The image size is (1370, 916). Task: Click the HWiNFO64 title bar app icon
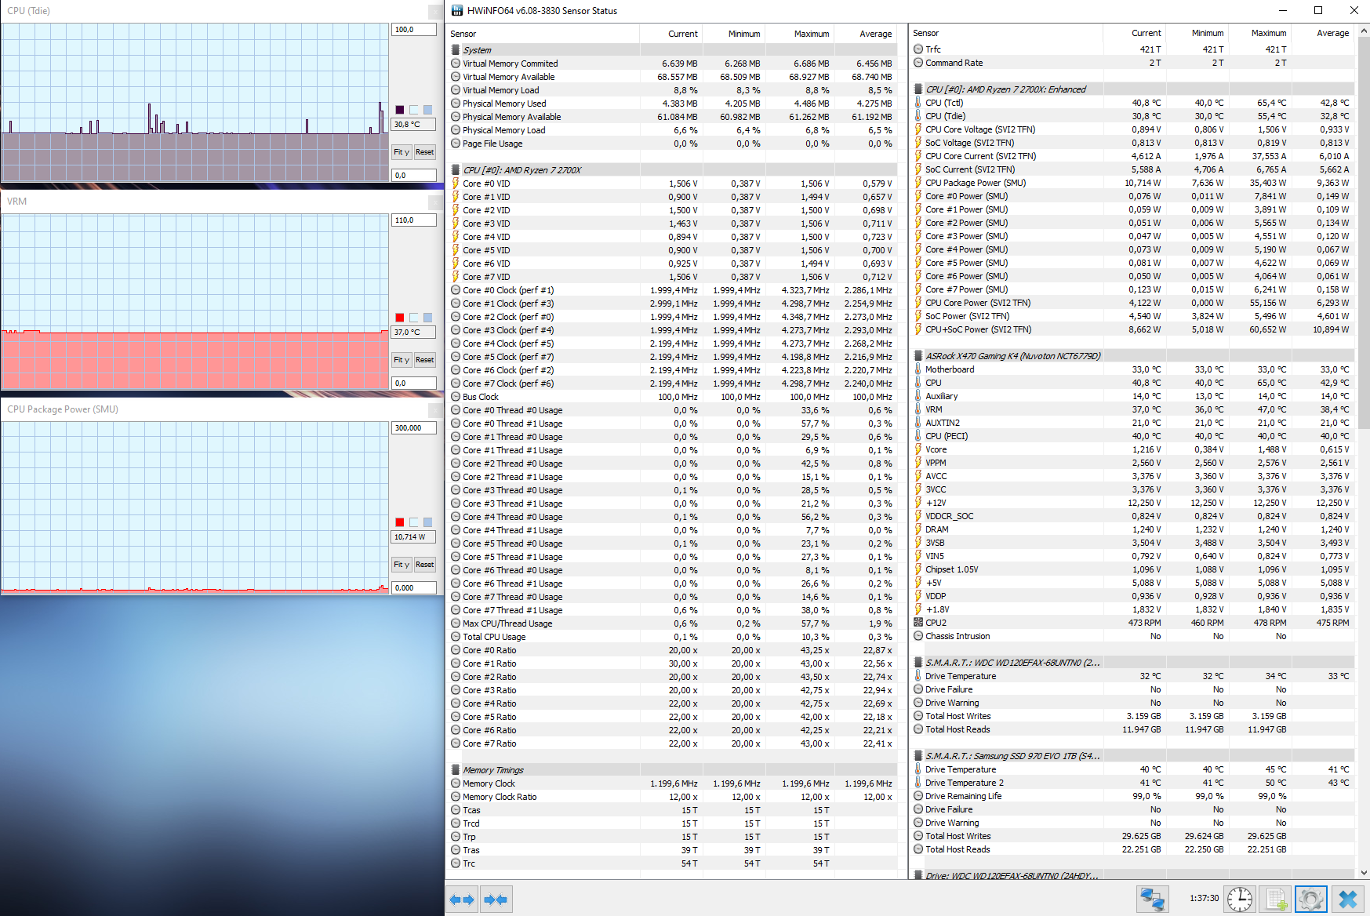[456, 10]
